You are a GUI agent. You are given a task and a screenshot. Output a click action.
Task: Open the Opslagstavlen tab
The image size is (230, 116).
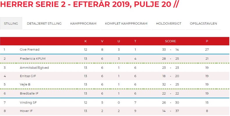[203, 23]
